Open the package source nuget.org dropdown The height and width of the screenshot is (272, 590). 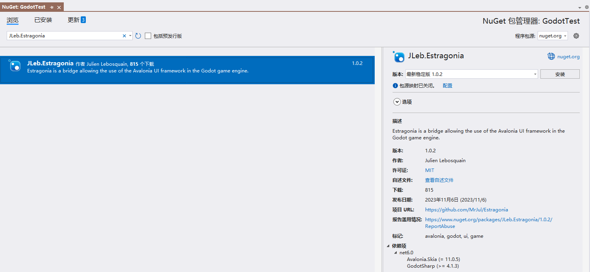[553, 36]
